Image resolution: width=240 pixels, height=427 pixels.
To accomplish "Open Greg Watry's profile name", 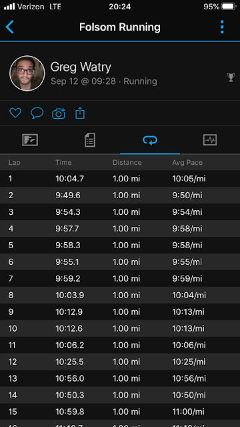I will click(x=81, y=67).
